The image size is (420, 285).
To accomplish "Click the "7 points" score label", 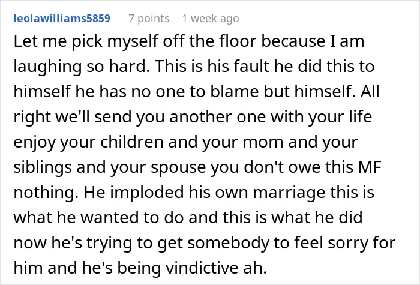I will (x=149, y=18).
